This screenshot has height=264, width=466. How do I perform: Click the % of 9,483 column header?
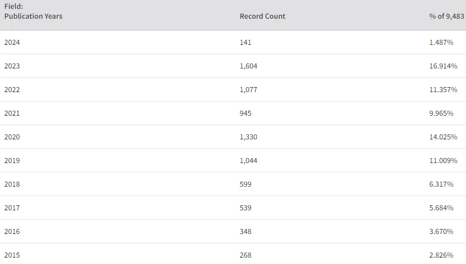(x=446, y=16)
